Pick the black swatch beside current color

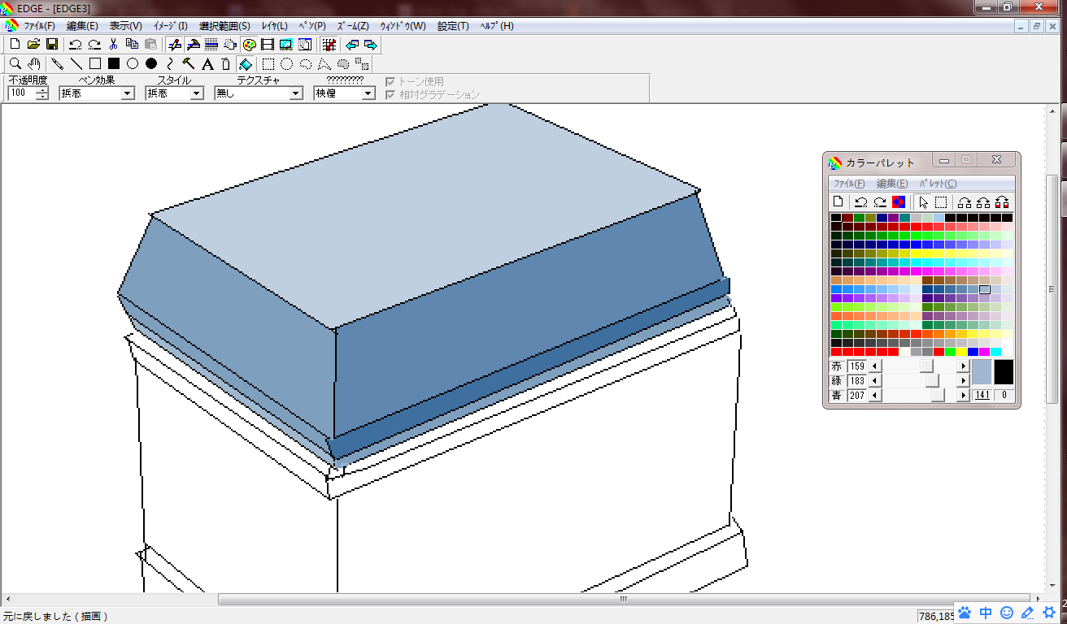click(x=1004, y=372)
